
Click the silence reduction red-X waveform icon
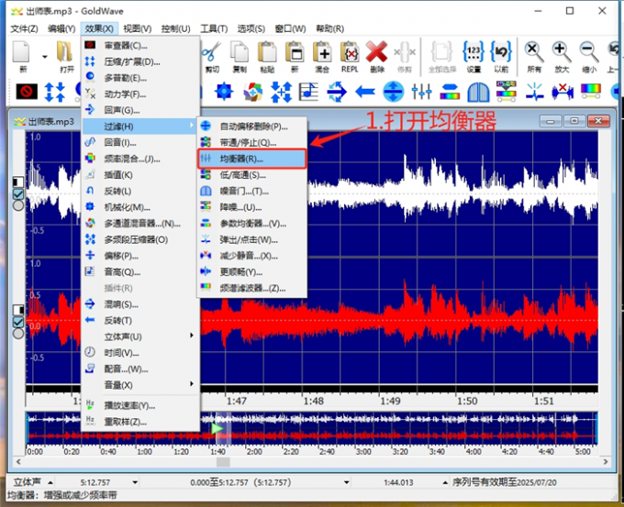[563, 92]
